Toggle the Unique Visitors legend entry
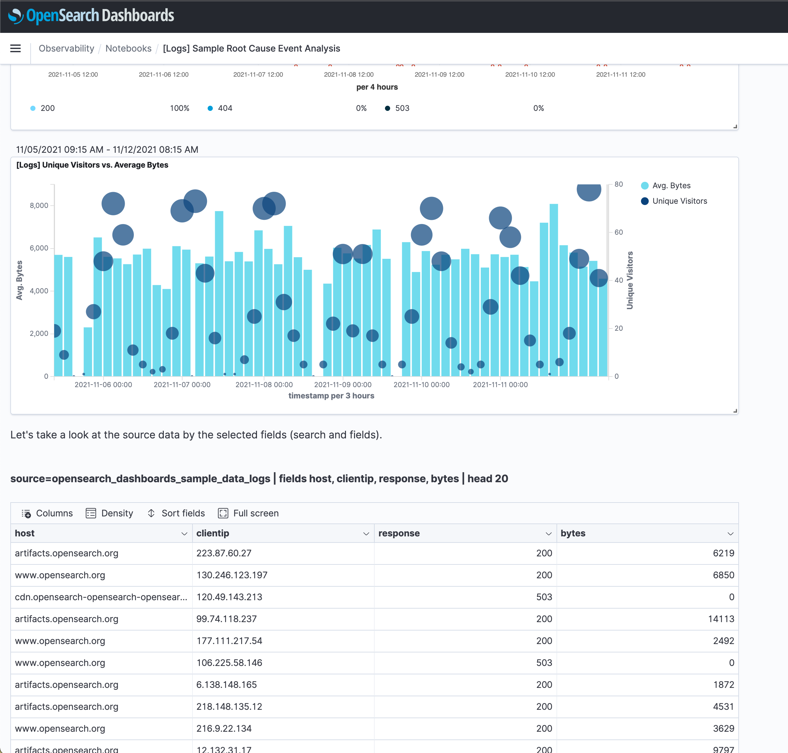Viewport: 788px width, 753px height. pos(680,201)
